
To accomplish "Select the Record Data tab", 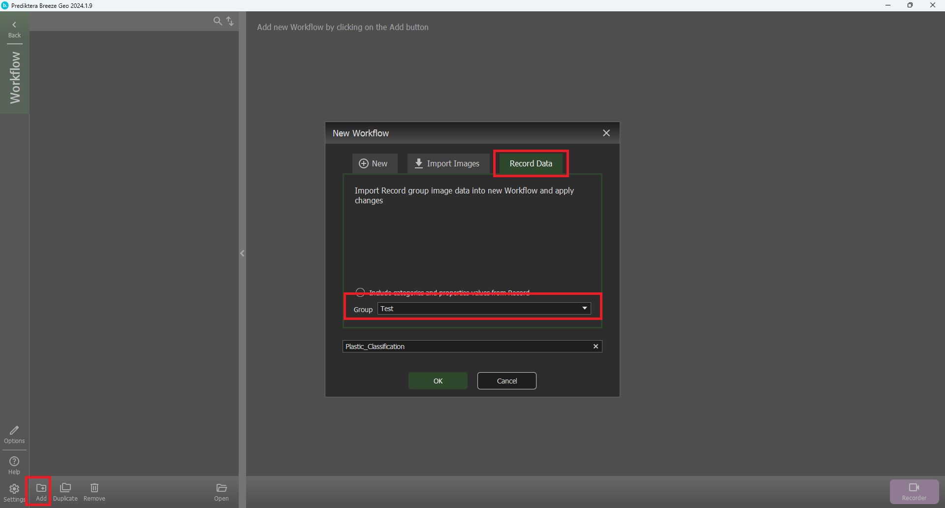I will (531, 163).
